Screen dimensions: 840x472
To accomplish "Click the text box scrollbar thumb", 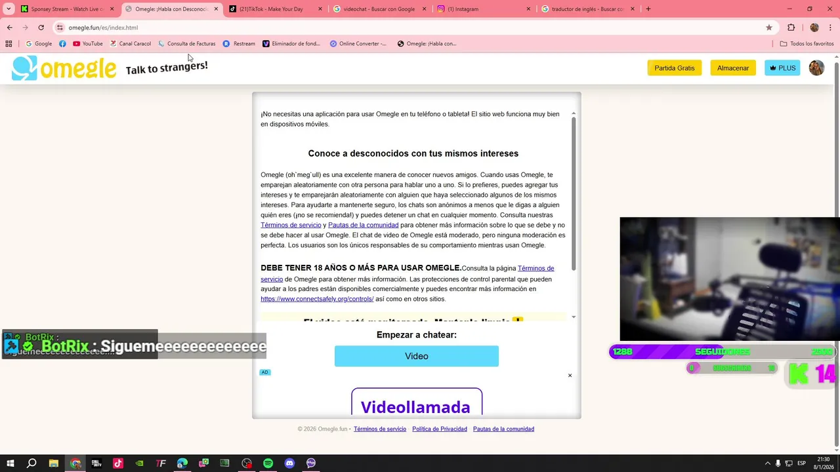I will (x=574, y=193).
